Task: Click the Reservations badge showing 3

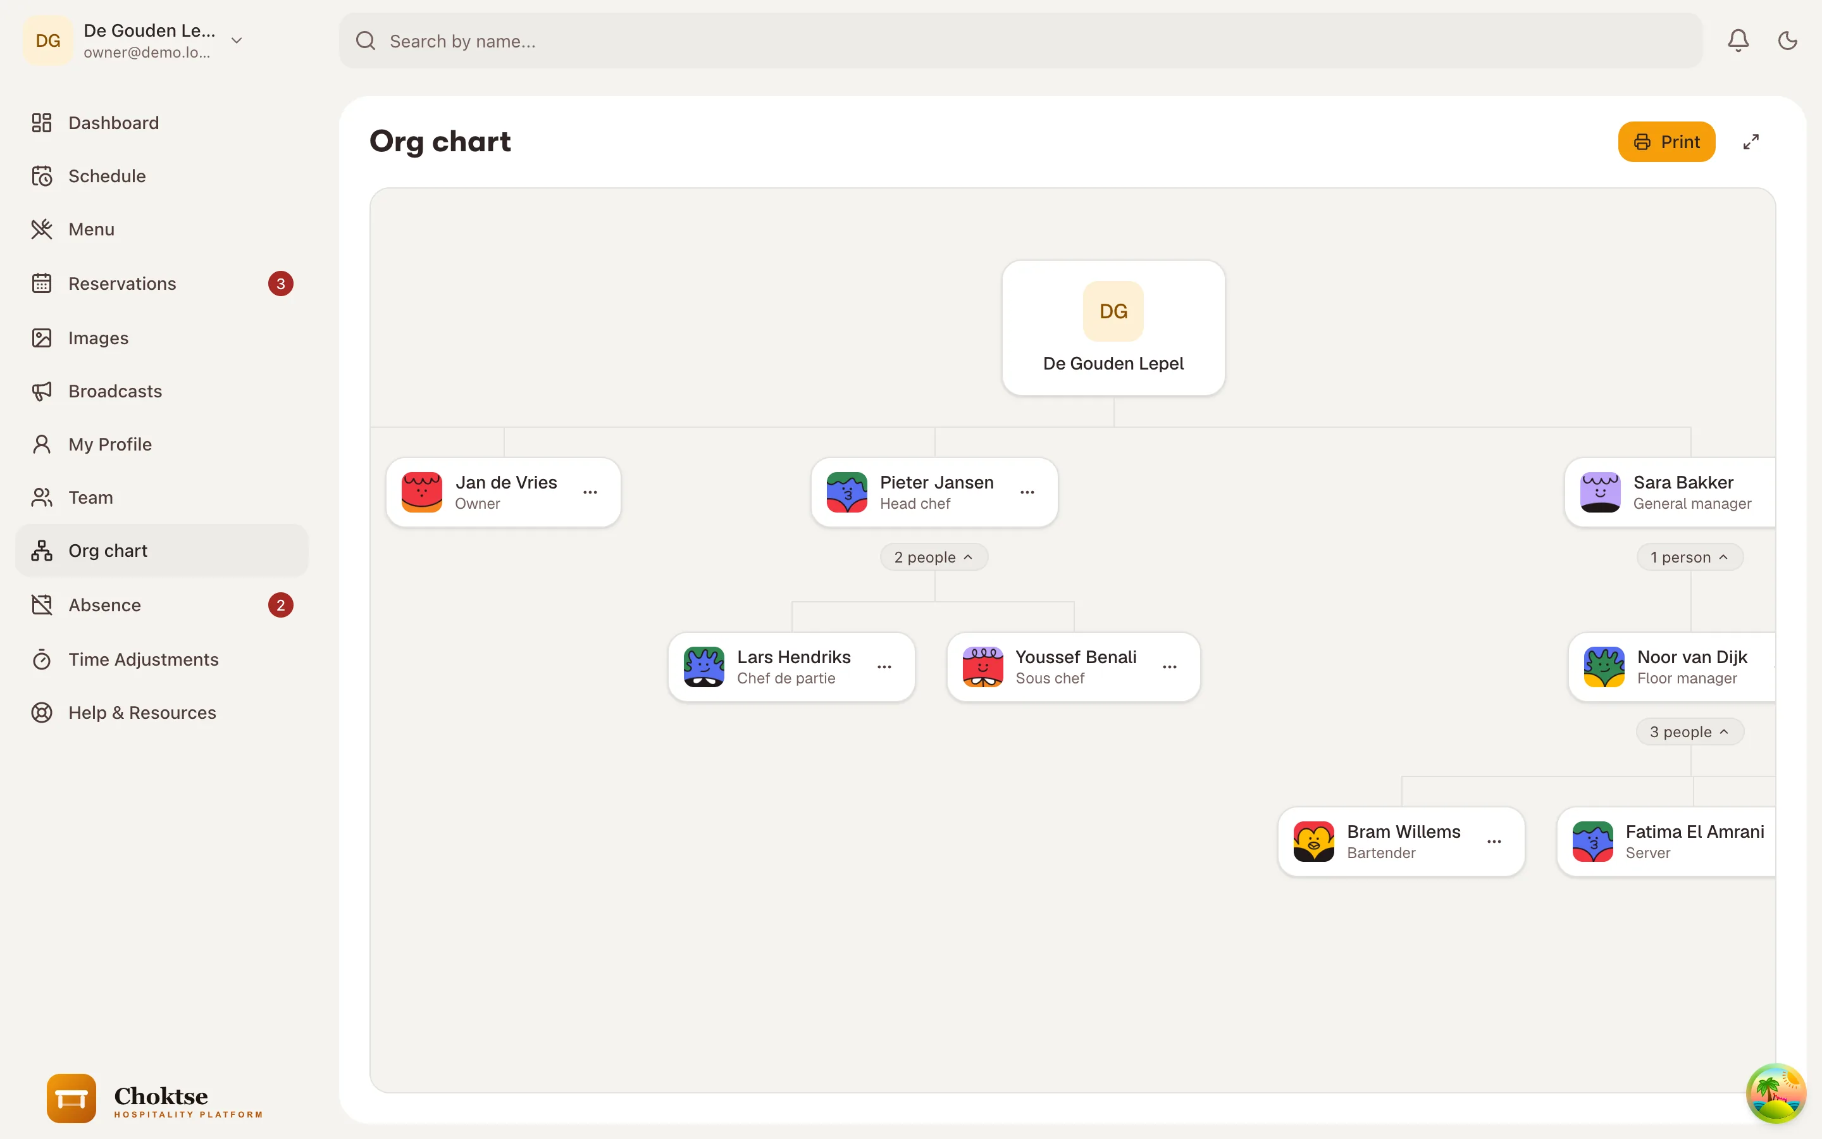Action: click(x=281, y=284)
